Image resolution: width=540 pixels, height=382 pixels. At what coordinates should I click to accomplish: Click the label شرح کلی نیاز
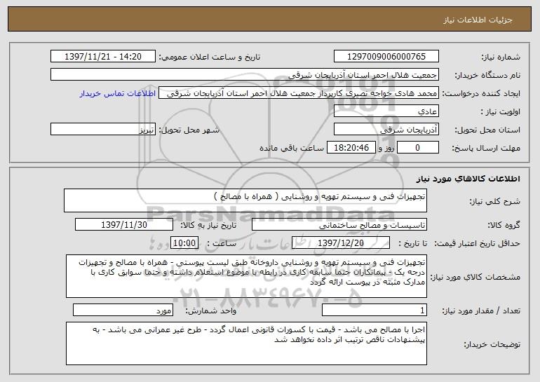495,201
